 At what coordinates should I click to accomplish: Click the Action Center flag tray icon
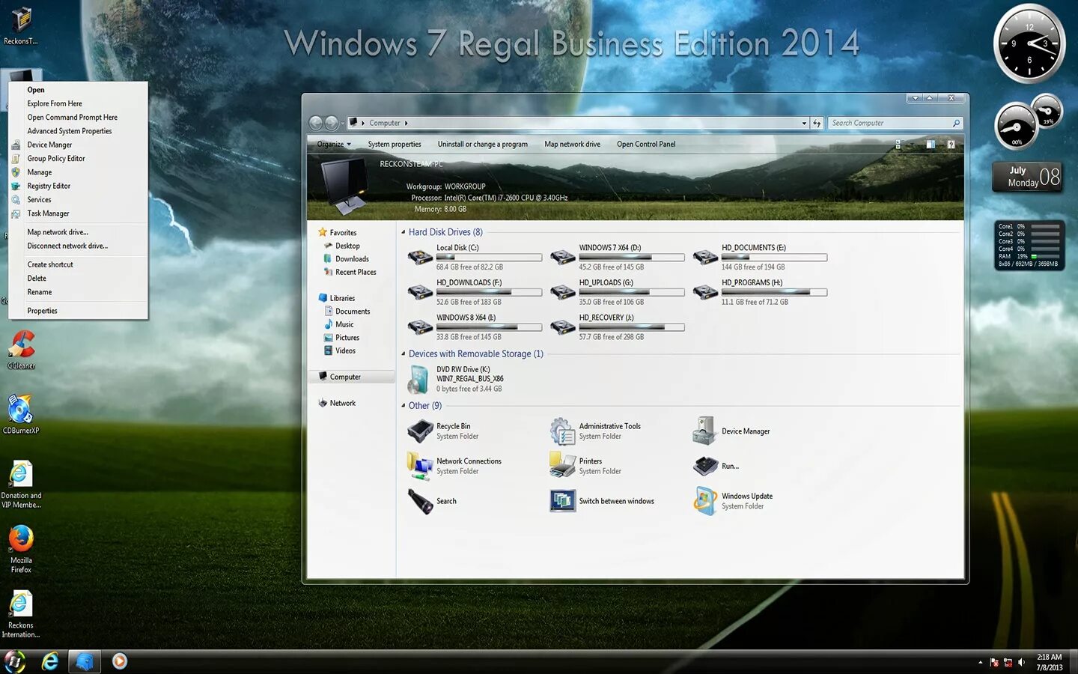point(994,662)
